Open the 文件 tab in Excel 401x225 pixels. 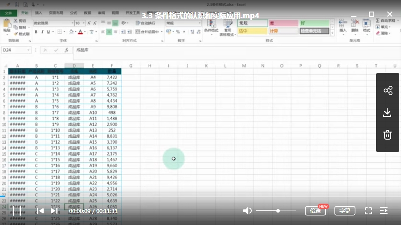coord(8,13)
